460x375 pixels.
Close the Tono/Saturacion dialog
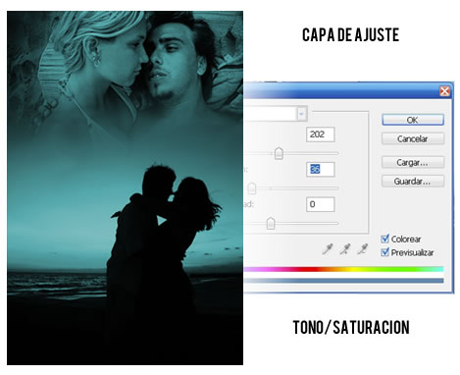pos(444,91)
